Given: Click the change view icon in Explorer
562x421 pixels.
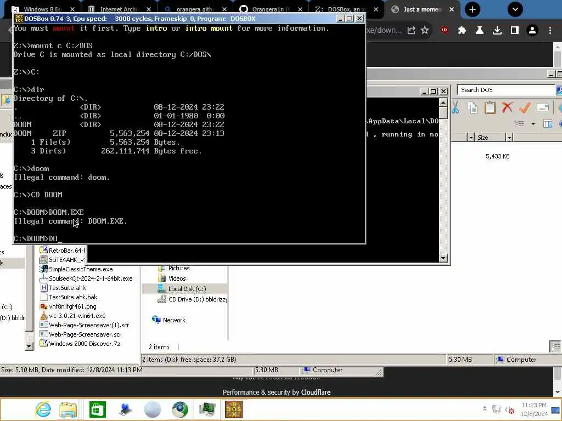Looking at the screenshot, I should [x=519, y=124].
